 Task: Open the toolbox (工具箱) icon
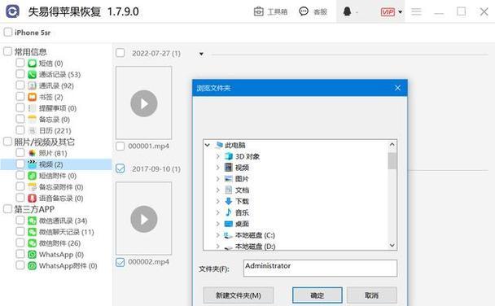click(259, 11)
